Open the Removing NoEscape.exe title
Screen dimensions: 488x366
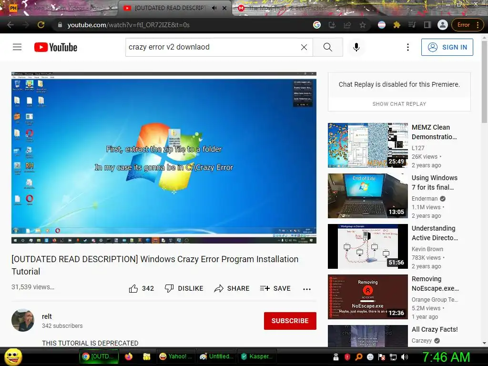pyautogui.click(x=435, y=284)
